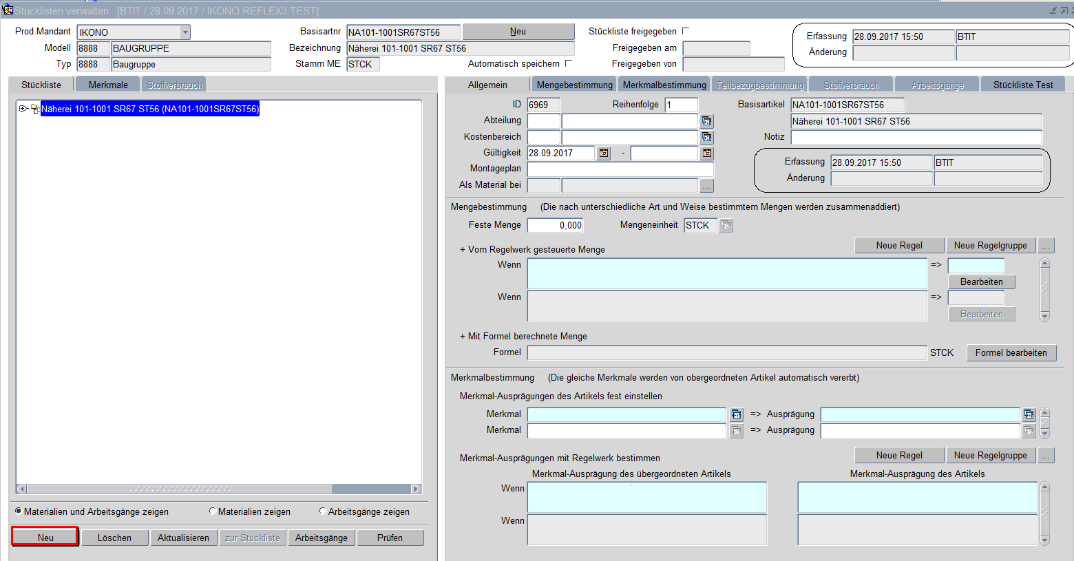Select the Arbeitsgänge zeigen radio button
This screenshot has width=1074, height=561.
point(323,511)
